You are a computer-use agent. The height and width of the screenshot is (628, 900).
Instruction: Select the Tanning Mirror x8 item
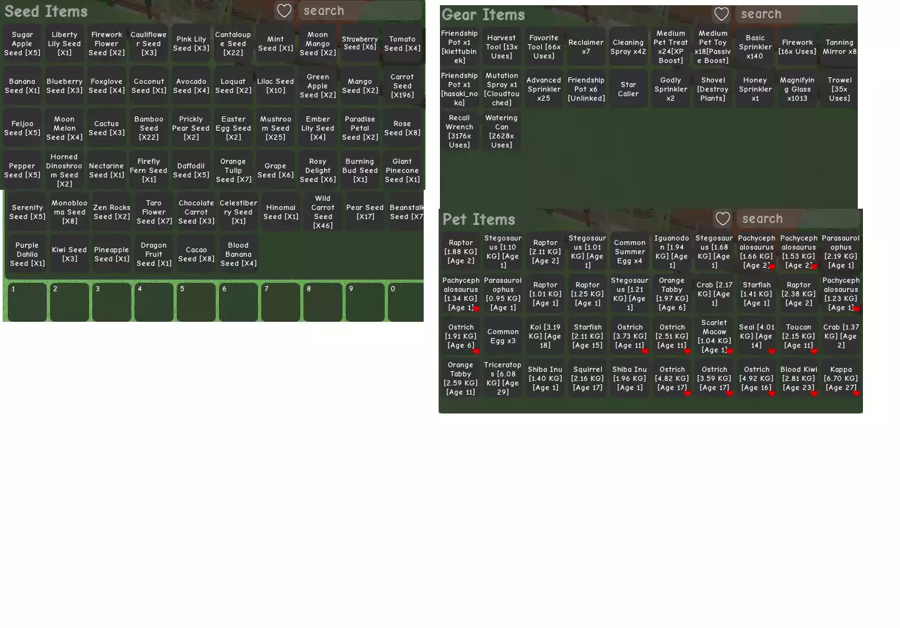click(840, 47)
